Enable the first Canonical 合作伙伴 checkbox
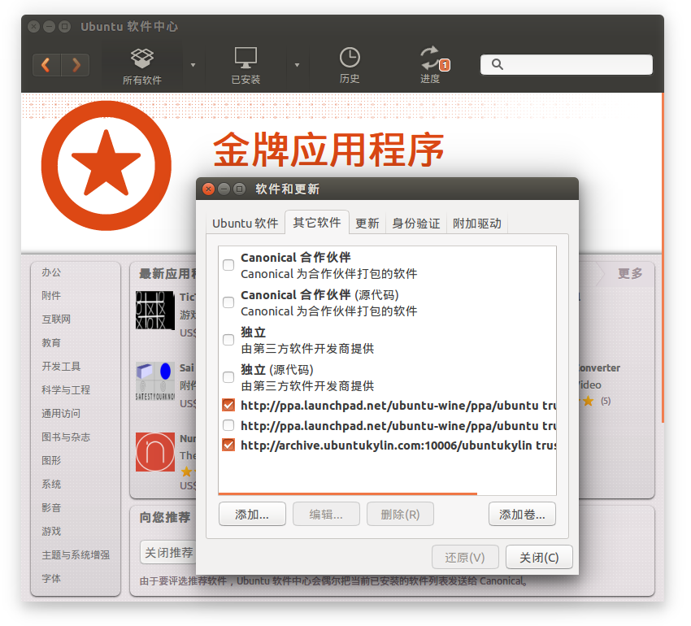This screenshot has width=691, height=626. (x=228, y=265)
